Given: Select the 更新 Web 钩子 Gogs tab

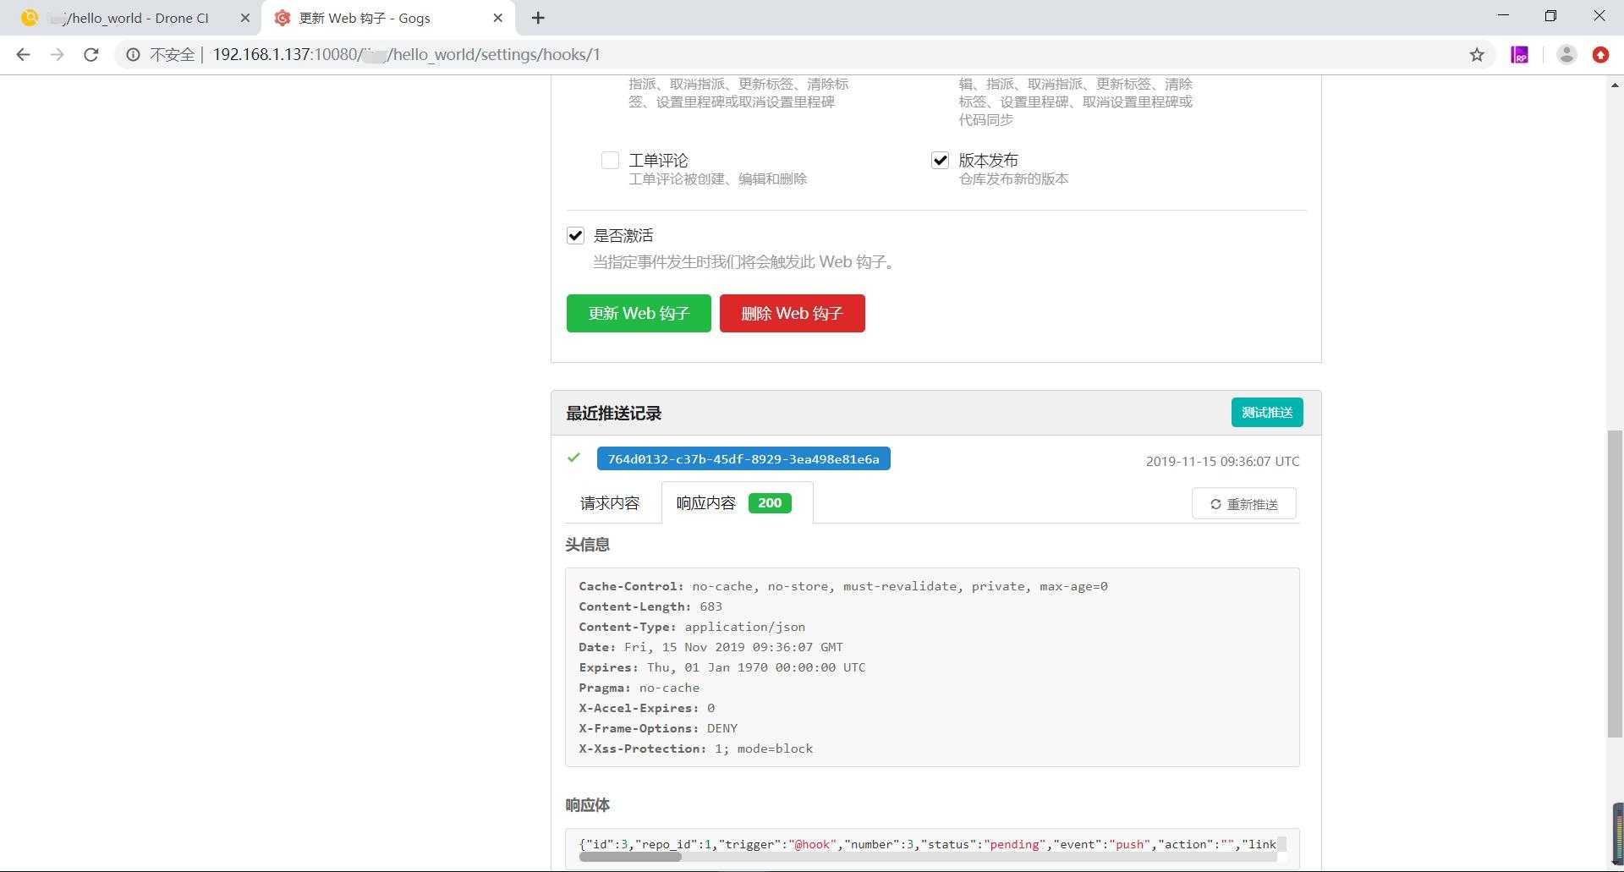Looking at the screenshot, I should pos(389,18).
